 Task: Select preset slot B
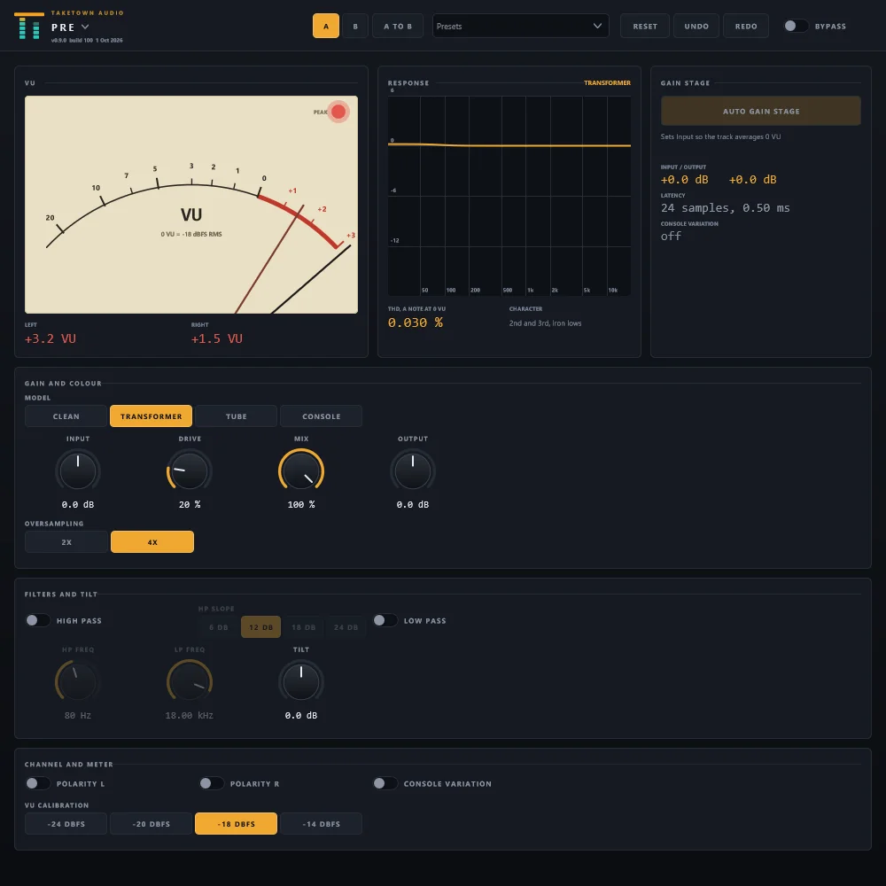tap(355, 26)
